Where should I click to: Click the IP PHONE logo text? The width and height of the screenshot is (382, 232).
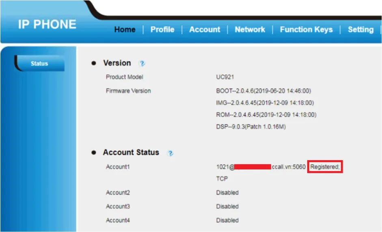point(47,24)
